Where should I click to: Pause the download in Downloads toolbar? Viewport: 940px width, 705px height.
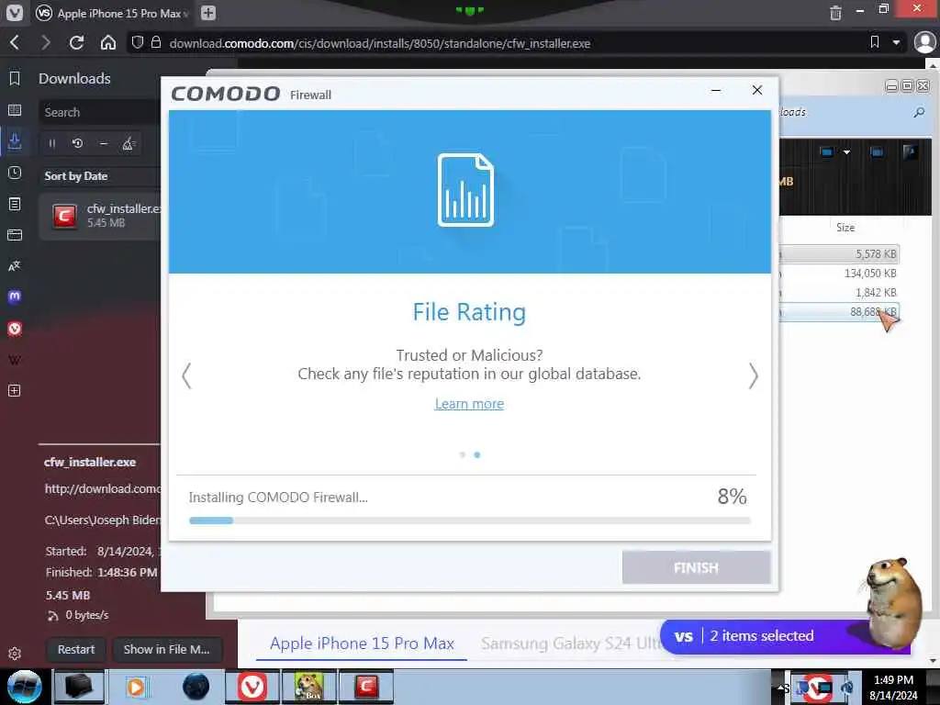52,143
